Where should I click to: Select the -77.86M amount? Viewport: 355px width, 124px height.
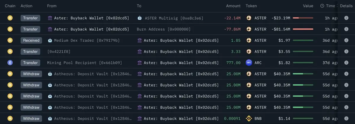click(x=232, y=29)
